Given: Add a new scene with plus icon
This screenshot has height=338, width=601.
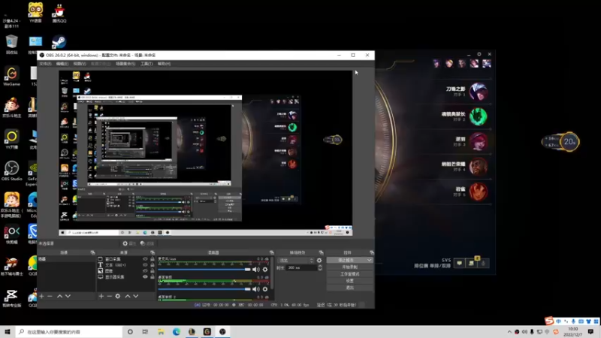Looking at the screenshot, I should (x=41, y=296).
